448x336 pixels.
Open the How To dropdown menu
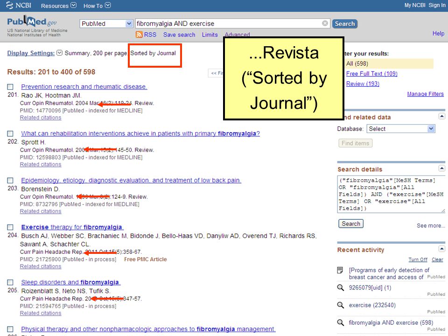coord(97,6)
